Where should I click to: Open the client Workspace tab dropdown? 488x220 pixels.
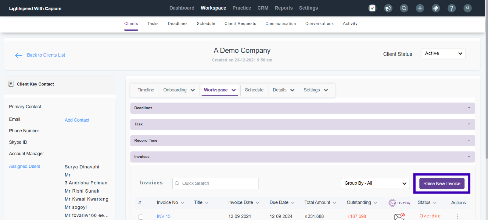point(220,90)
